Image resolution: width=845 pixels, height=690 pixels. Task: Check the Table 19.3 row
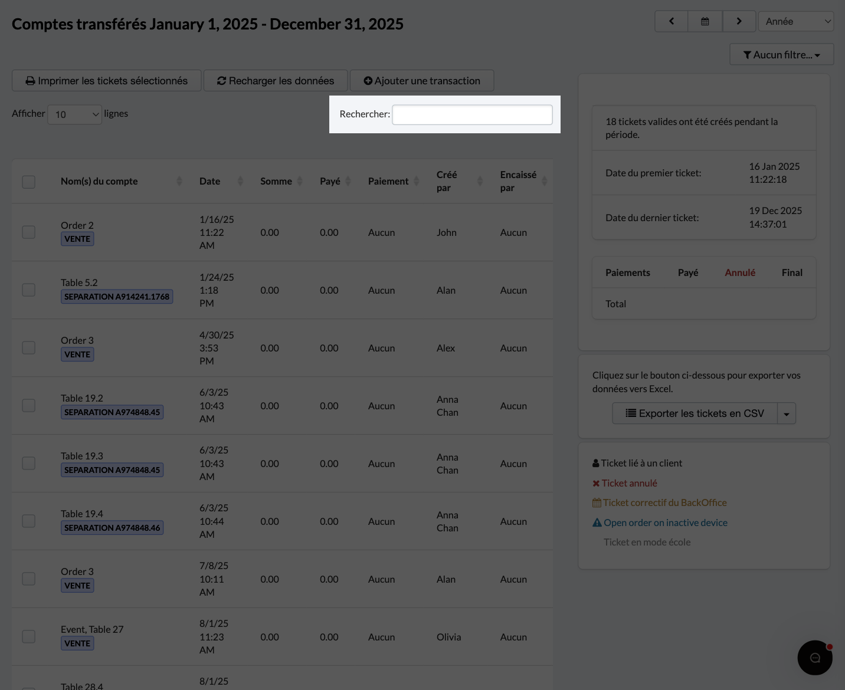pyautogui.click(x=28, y=464)
